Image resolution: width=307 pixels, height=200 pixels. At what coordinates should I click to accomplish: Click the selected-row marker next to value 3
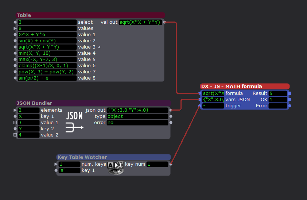tap(99, 47)
